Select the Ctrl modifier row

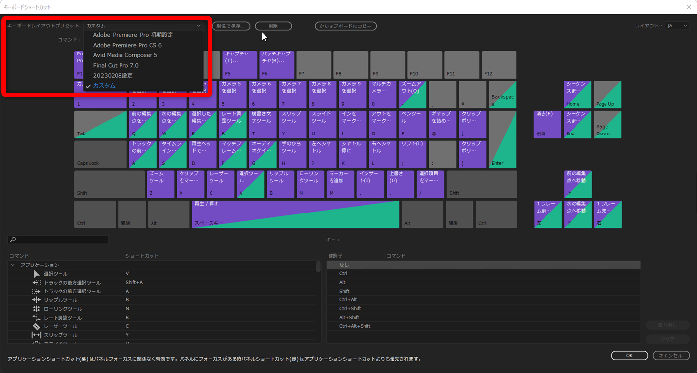coord(484,273)
